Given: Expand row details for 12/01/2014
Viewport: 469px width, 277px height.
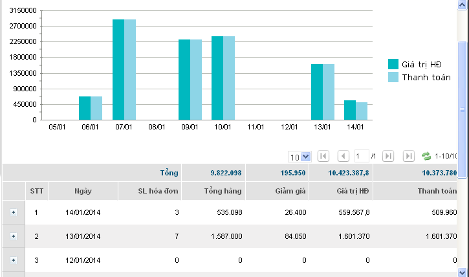Looking at the screenshot, I should point(14,260).
